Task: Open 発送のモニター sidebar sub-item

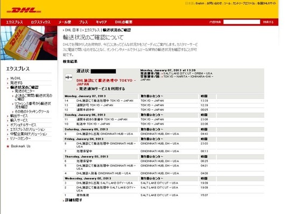Action: pyautogui.click(x=25, y=91)
